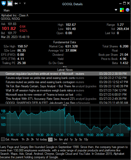This screenshot has height=160, width=131.
Task: Select the 10y chart range
Action: 86,139
